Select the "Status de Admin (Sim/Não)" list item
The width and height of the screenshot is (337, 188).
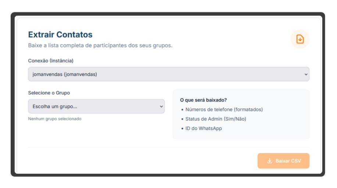tap(215, 119)
